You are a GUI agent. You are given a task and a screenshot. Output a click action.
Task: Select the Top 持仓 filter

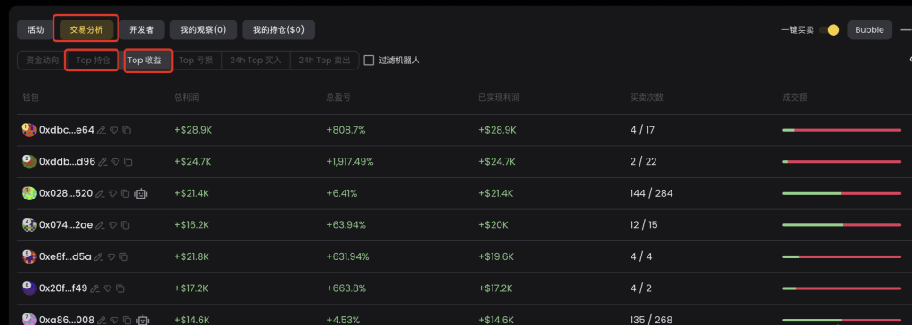click(93, 60)
